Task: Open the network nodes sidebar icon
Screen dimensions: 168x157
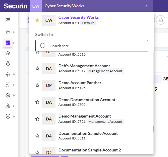Action: point(8,74)
